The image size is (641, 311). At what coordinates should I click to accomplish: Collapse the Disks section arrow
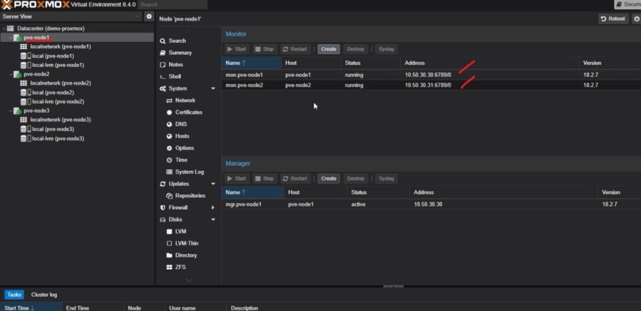pyautogui.click(x=213, y=219)
